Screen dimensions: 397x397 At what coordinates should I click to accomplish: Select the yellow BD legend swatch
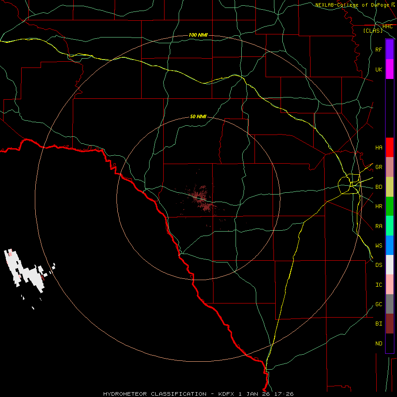tap(390, 187)
